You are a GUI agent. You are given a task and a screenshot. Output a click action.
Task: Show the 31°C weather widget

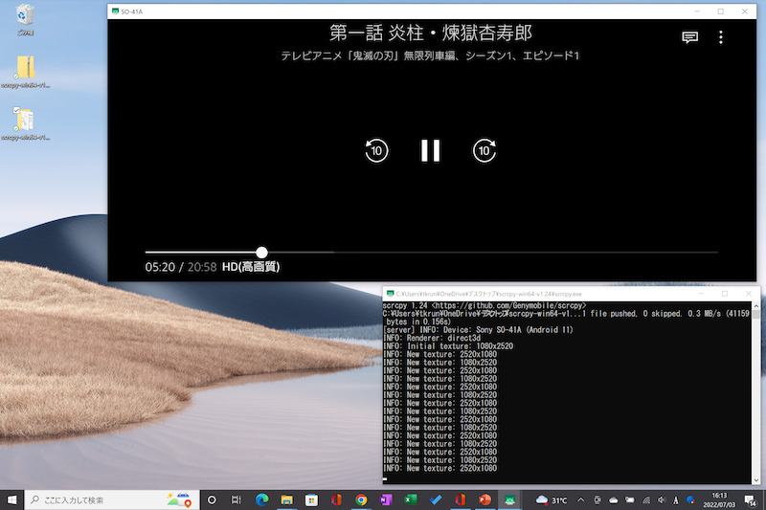pos(552,499)
